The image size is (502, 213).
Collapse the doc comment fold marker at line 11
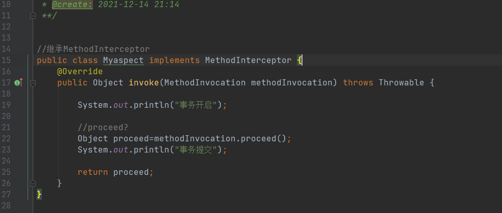33,16
